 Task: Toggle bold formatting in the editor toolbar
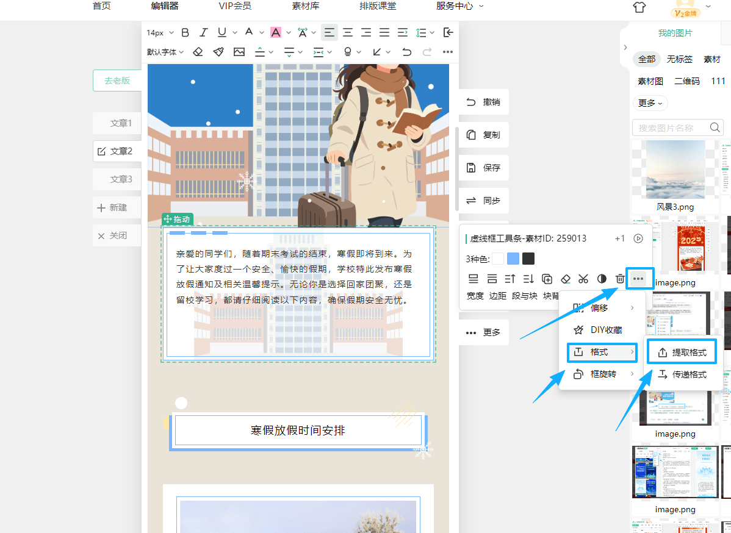tap(185, 32)
